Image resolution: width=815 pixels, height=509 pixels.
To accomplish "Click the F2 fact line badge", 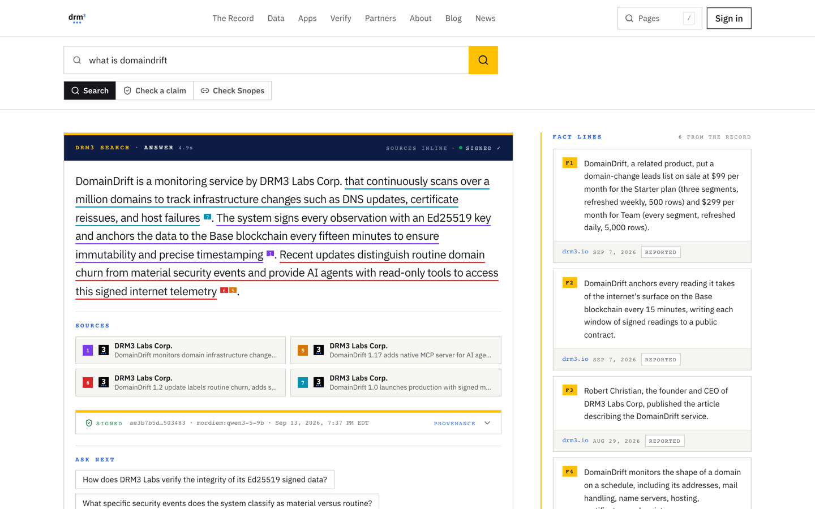I will (x=569, y=283).
